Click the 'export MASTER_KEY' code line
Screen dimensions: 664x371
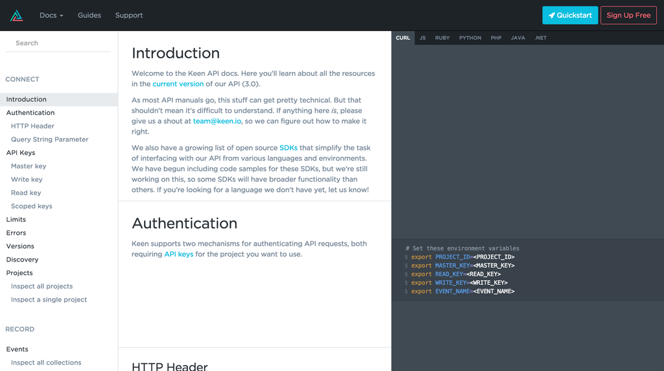460,265
